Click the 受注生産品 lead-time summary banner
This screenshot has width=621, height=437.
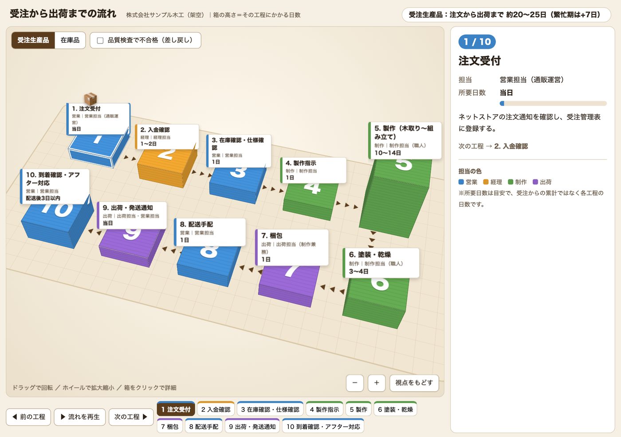(x=506, y=15)
